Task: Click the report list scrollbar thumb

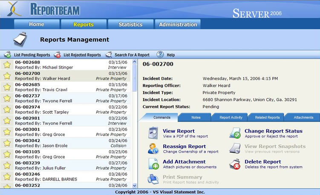Action: [x=134, y=78]
